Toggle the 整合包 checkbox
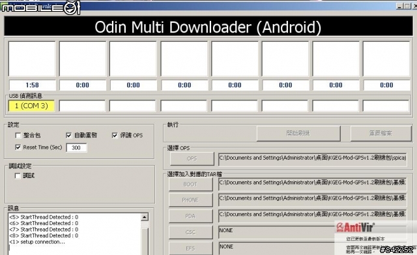The image size is (417, 255). [x=18, y=136]
